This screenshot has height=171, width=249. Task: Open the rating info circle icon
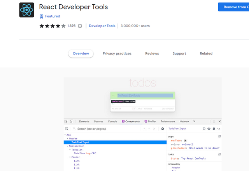[80, 26]
